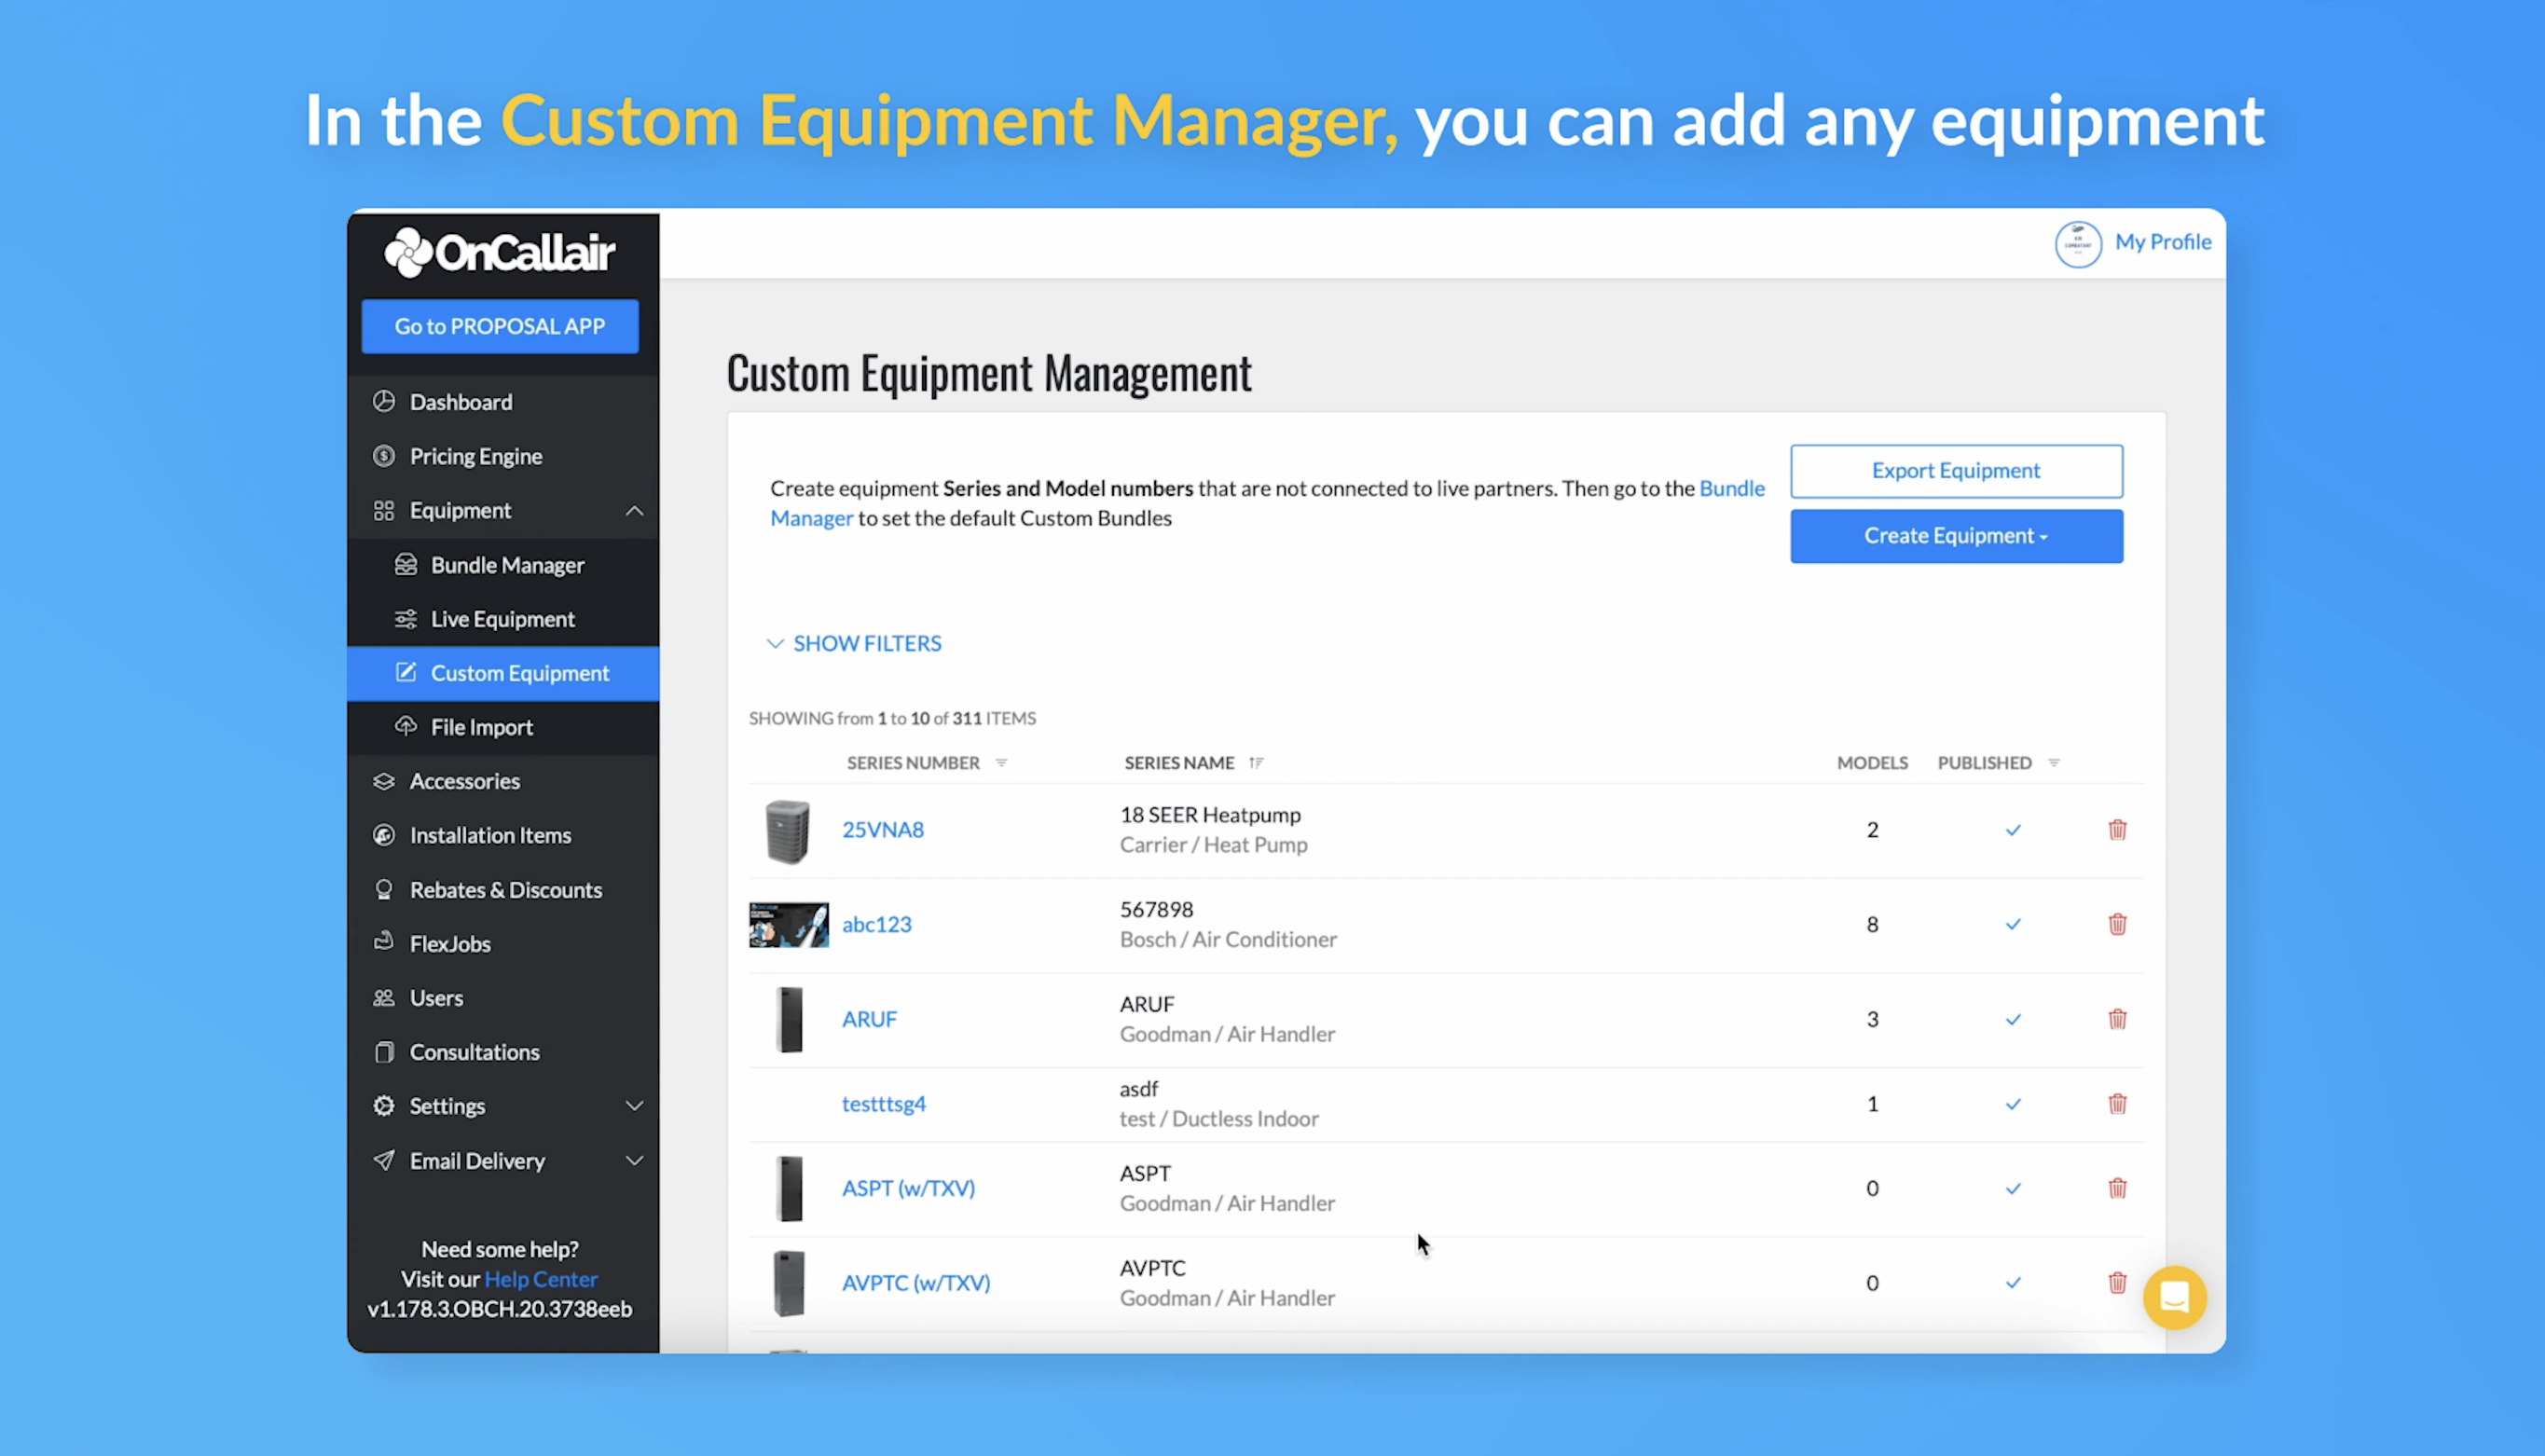The image size is (2545, 1456).
Task: Collapse the Equipment sidebar section
Action: tap(634, 511)
